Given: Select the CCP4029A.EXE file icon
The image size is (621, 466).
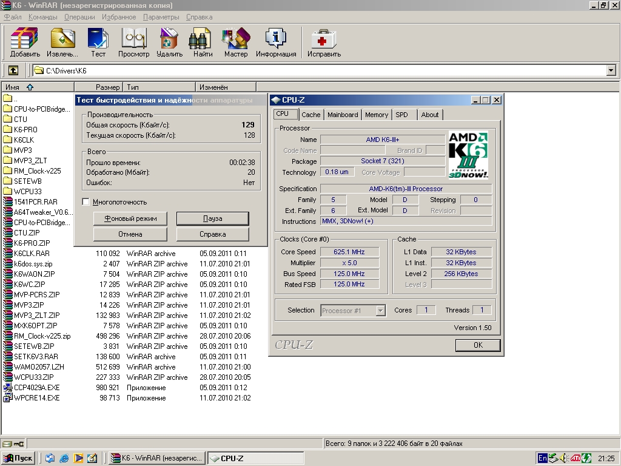Looking at the screenshot, I should click(x=7, y=388).
